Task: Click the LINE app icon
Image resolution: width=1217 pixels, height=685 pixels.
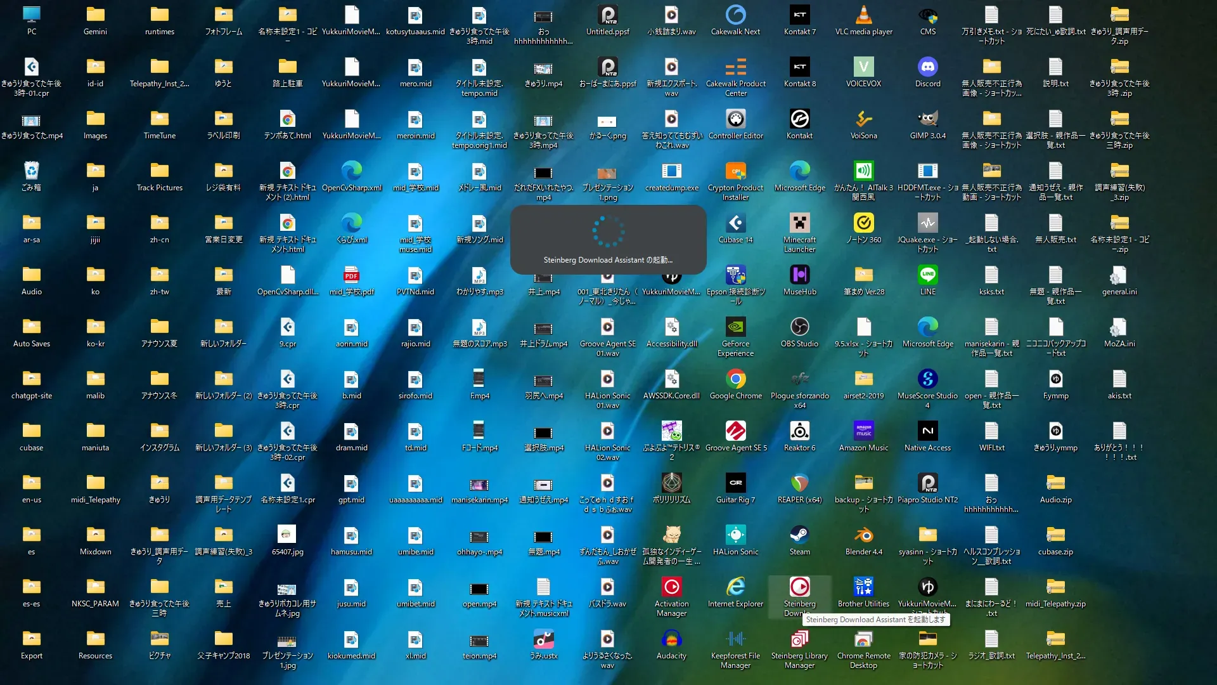Action: (x=927, y=275)
